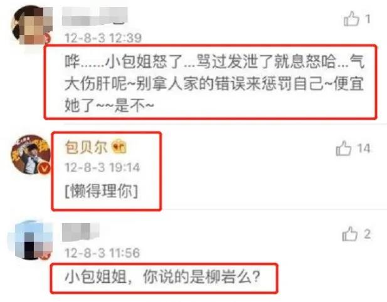Tap the thumbs-up icon on 包贝尔's comment

point(344,148)
